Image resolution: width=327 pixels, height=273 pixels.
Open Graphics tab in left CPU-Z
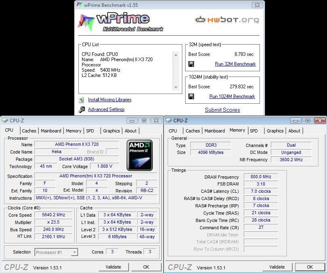click(112, 131)
